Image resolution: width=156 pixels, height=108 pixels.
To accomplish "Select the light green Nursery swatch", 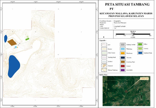I will point(140,48).
